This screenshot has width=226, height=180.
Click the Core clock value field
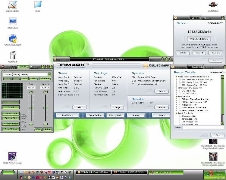[x=31, y=88]
